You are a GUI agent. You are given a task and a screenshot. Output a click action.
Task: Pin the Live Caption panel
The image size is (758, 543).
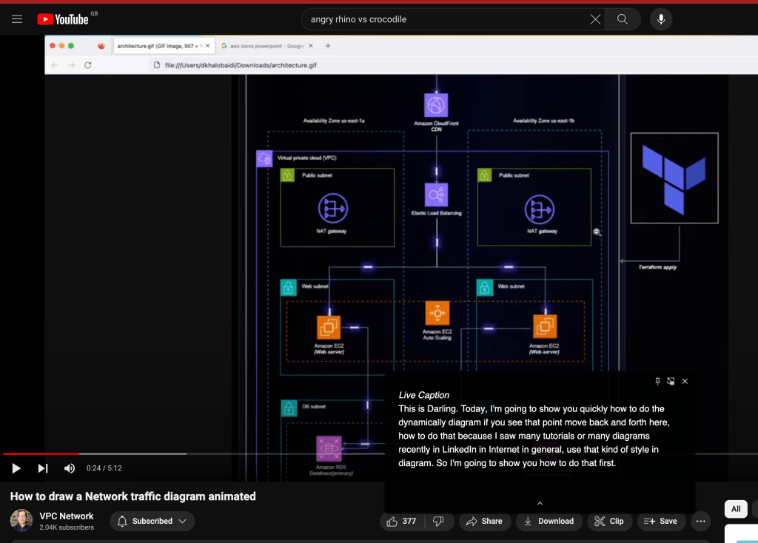click(x=657, y=381)
